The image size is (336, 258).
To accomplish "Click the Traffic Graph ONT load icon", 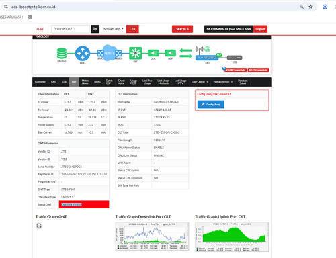I will click(39, 226).
